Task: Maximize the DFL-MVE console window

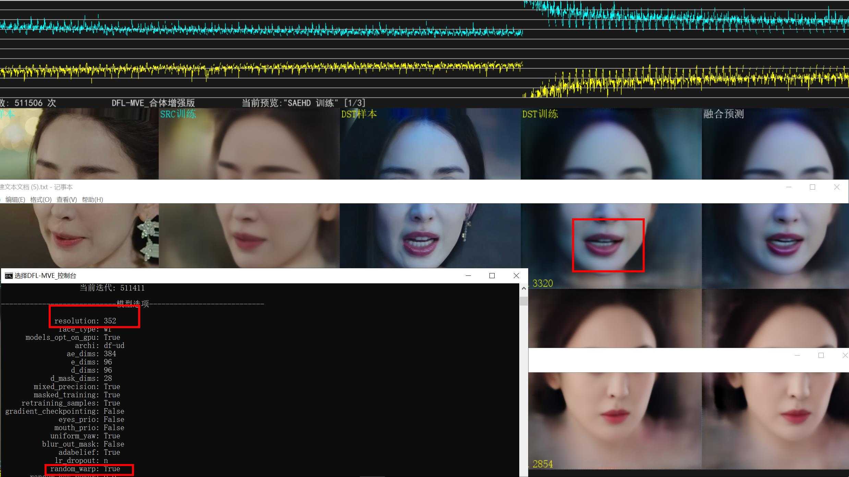Action: (x=492, y=276)
